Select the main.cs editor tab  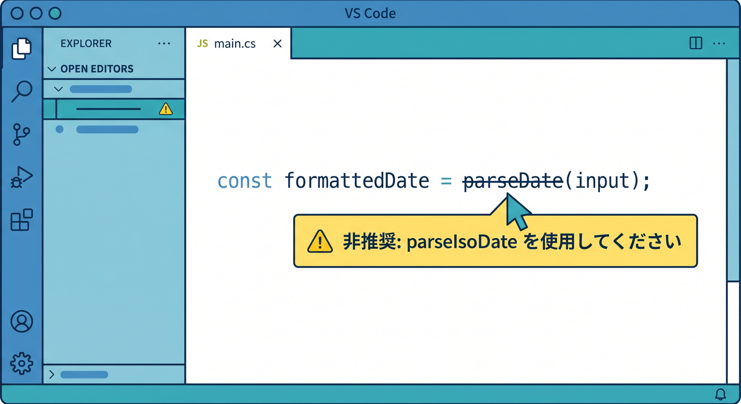(x=238, y=44)
